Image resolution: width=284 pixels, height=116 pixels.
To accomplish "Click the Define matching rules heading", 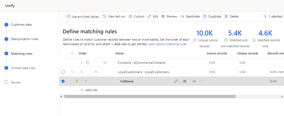I will point(90,32).
